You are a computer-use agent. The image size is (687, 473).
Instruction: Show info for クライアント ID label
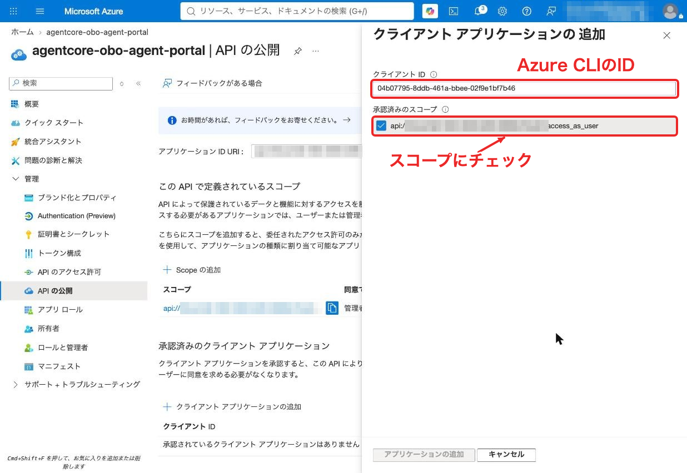pos(434,74)
